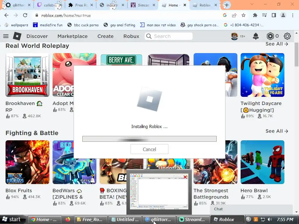This screenshot has width=299, height=224.
Task: Click the installing progress bar
Action: pyautogui.click(x=149, y=139)
